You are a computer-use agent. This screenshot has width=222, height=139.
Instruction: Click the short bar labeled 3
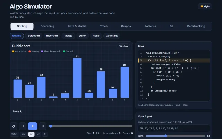click(53, 97)
